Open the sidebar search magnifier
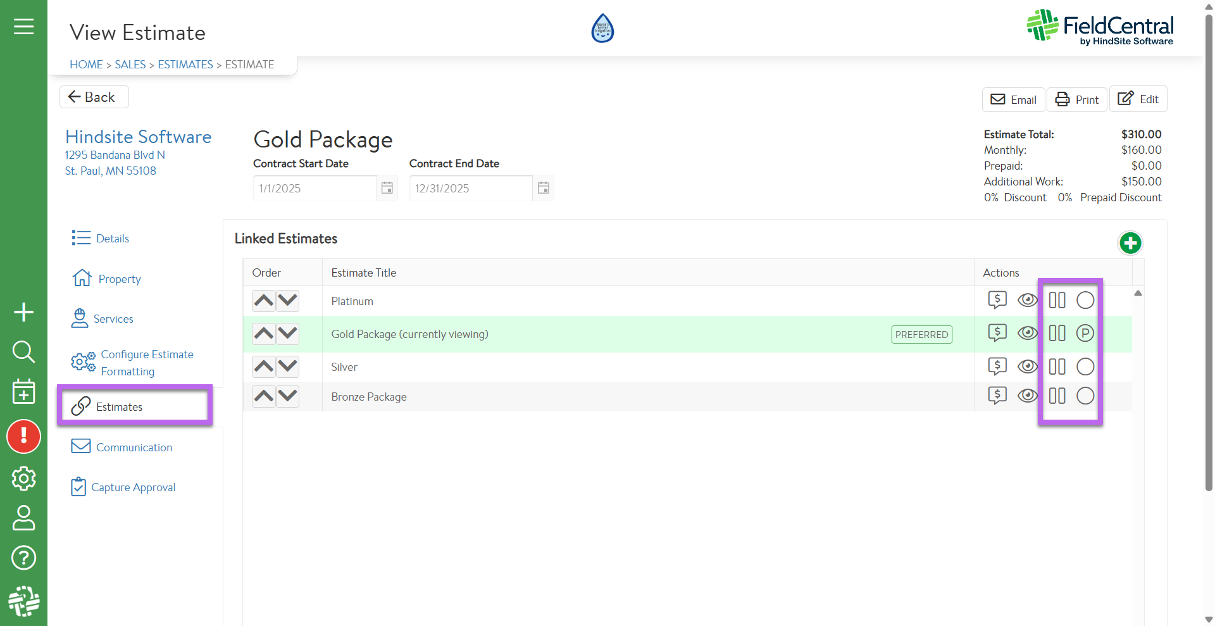 click(23, 351)
